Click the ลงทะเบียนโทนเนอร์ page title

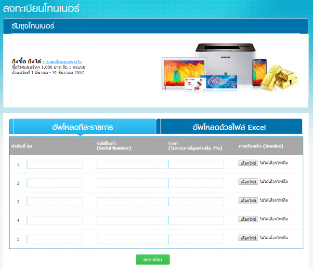tap(41, 8)
